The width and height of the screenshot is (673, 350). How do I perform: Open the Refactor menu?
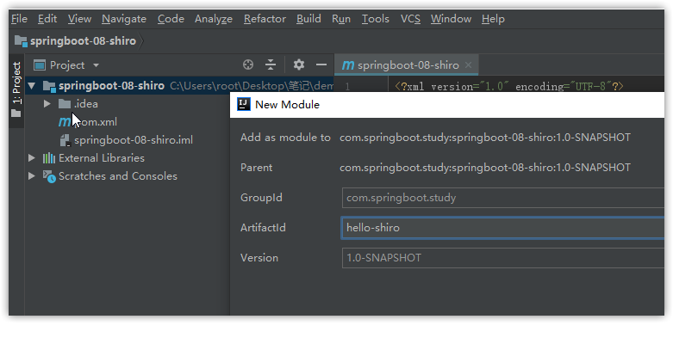click(x=265, y=19)
